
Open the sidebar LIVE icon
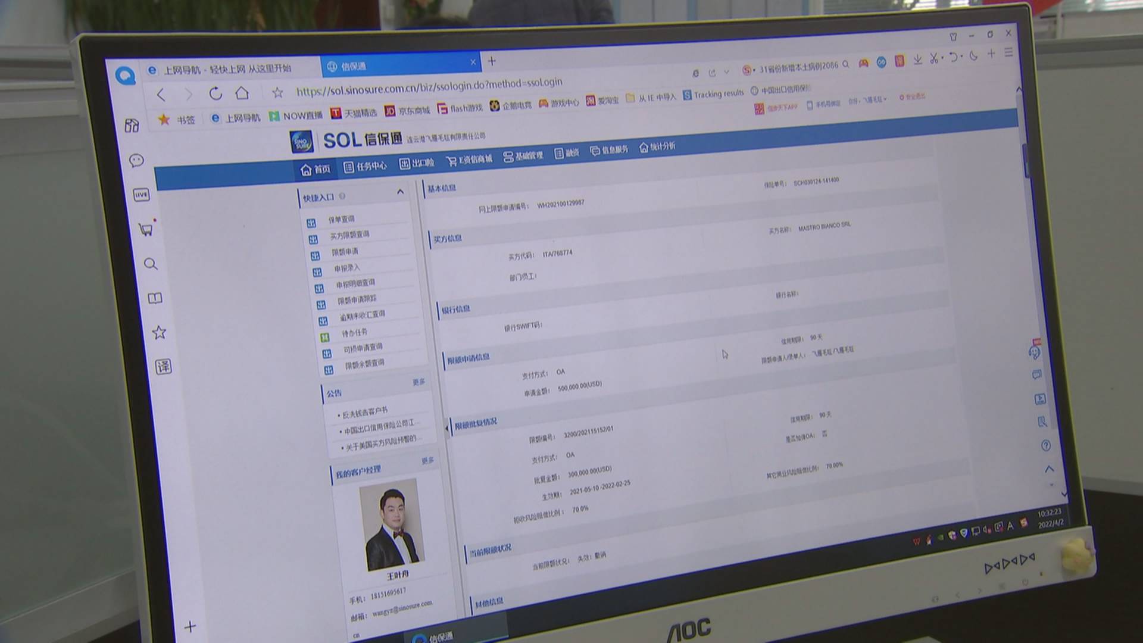(x=141, y=195)
